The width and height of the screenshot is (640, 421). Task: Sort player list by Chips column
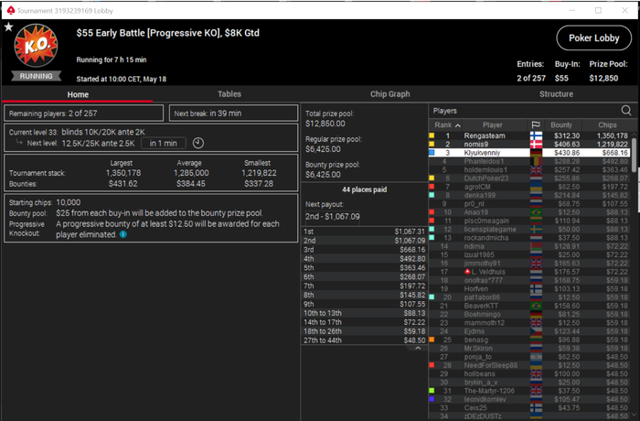(x=607, y=124)
